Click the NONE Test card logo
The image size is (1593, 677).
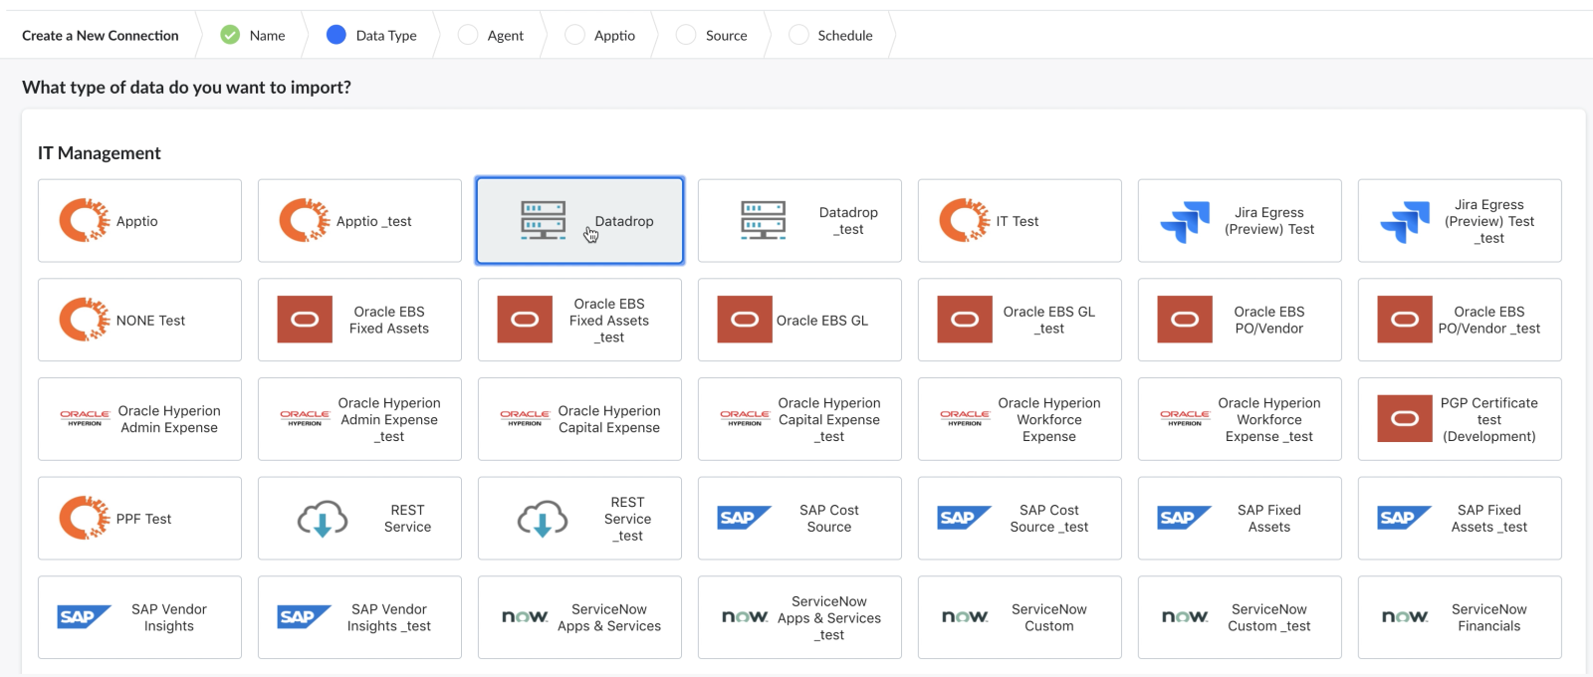tap(85, 320)
